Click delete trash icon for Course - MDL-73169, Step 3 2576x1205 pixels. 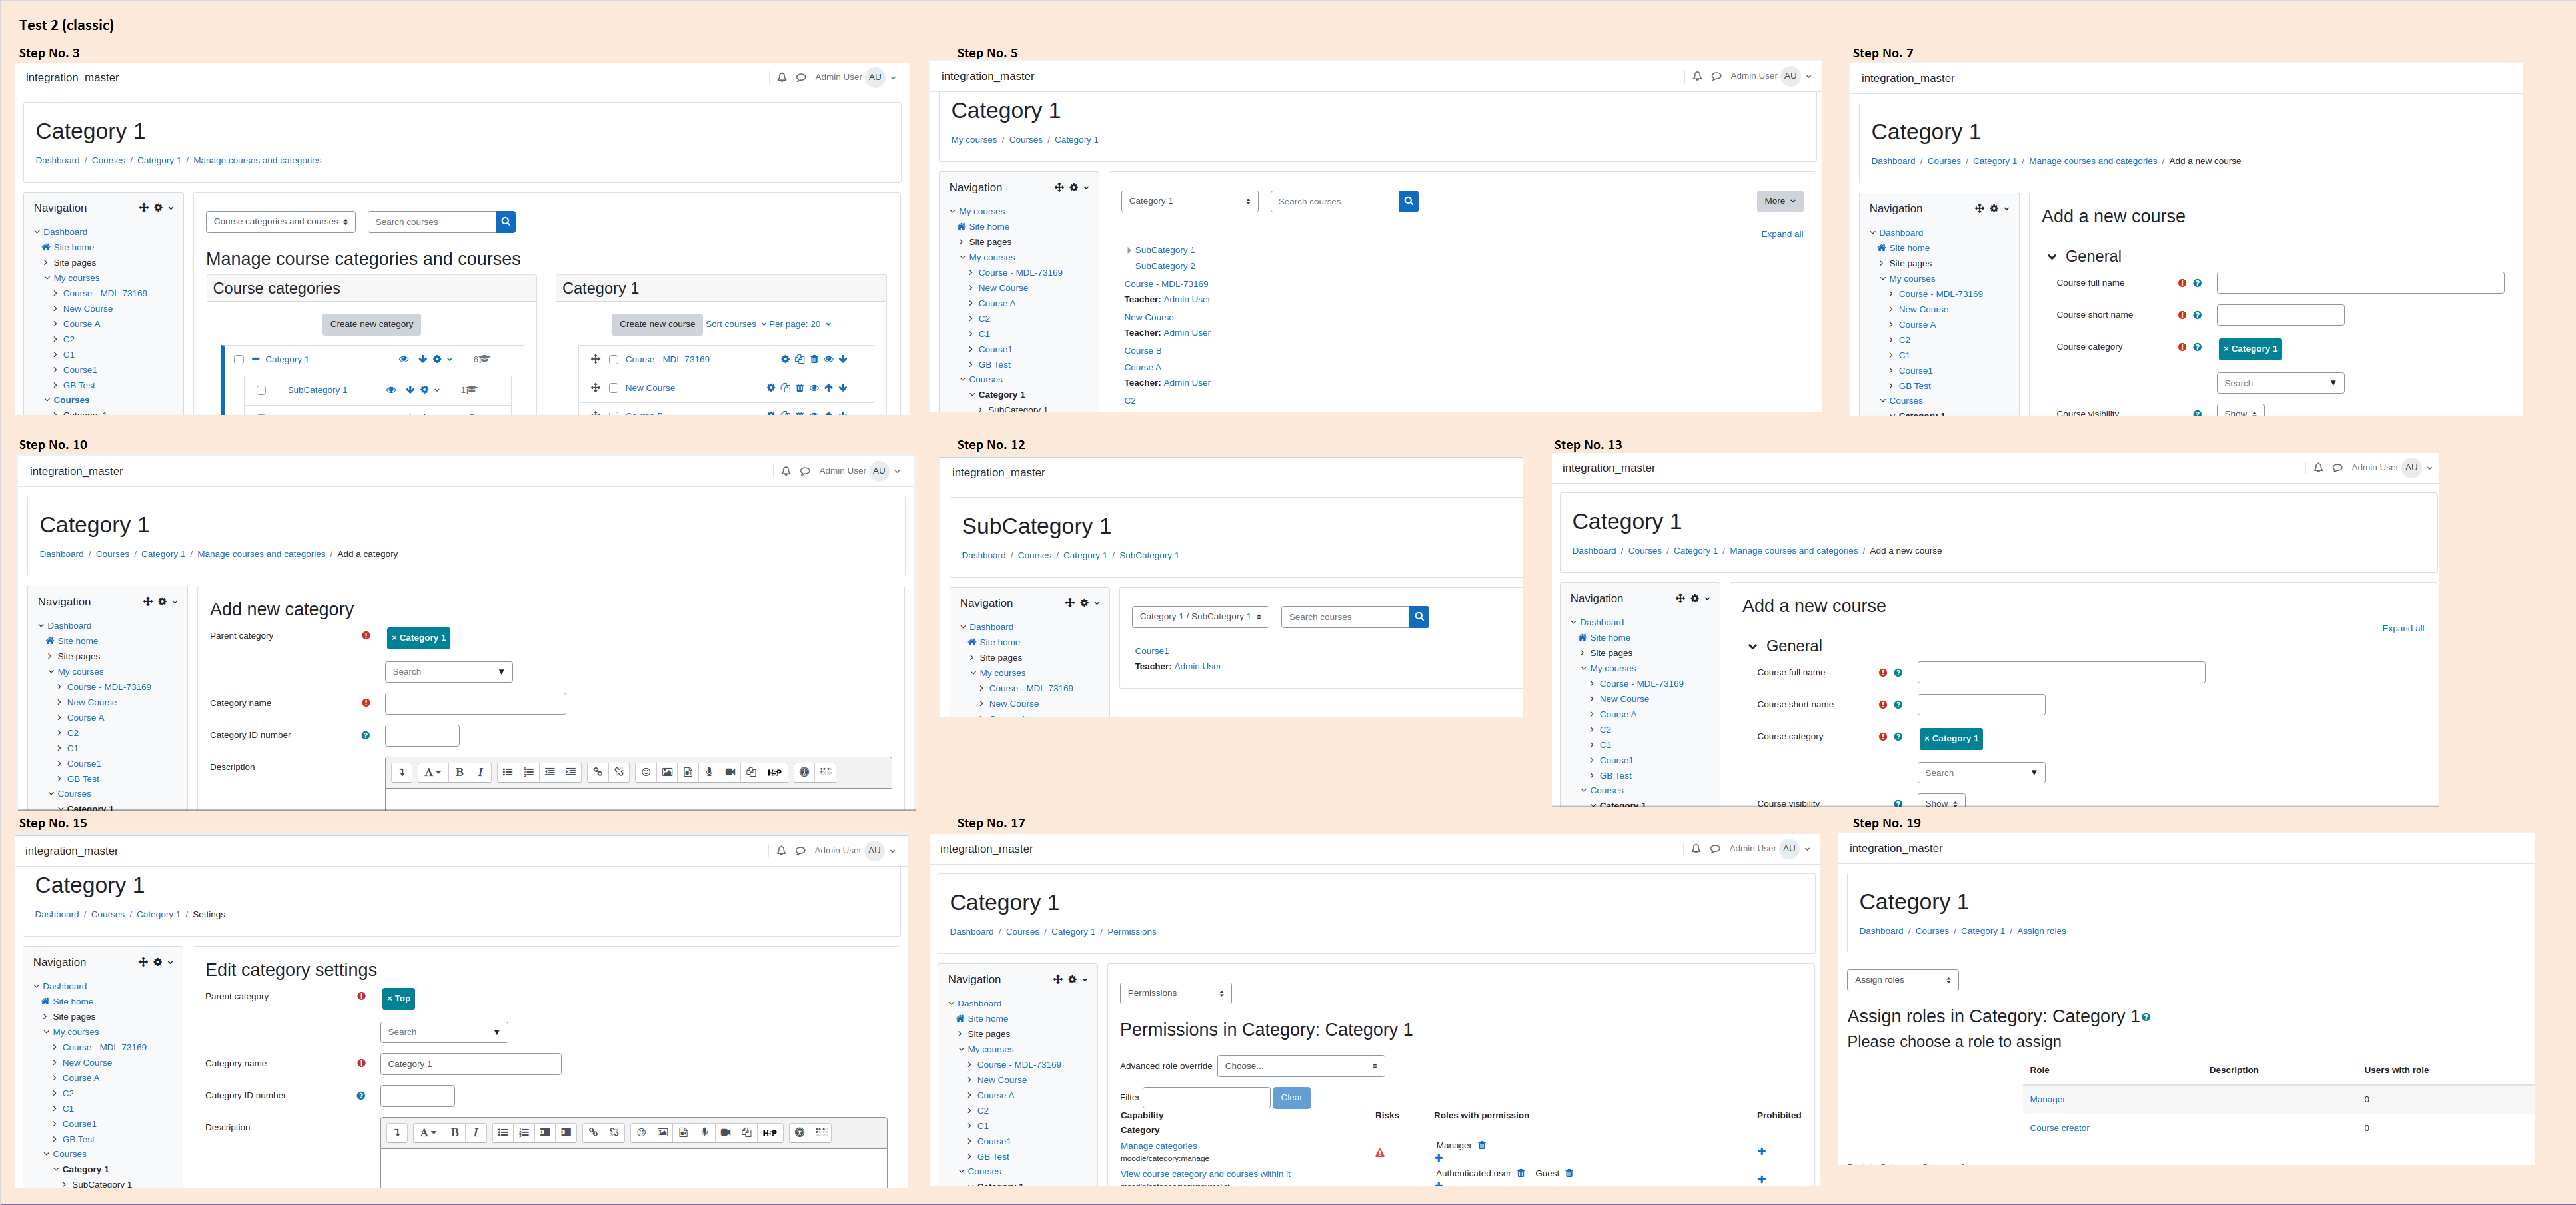(814, 359)
